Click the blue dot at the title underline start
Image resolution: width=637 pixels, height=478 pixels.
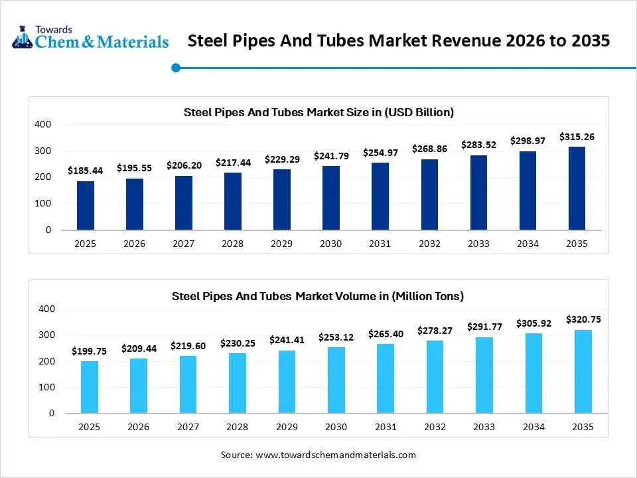tap(176, 68)
